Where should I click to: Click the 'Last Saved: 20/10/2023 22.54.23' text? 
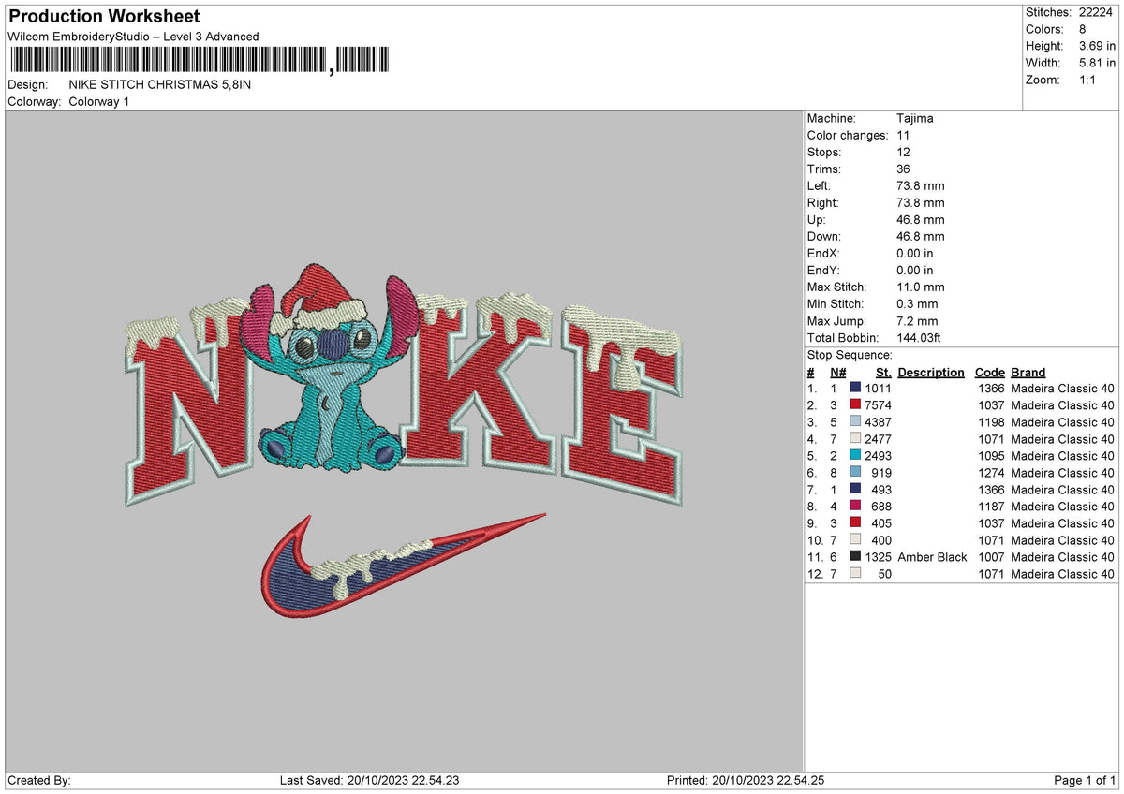[x=369, y=780]
